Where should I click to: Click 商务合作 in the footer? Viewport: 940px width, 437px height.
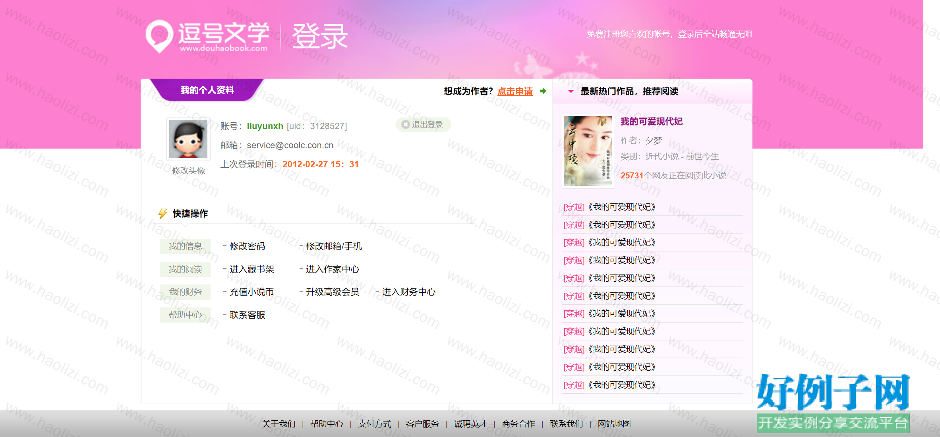(518, 424)
